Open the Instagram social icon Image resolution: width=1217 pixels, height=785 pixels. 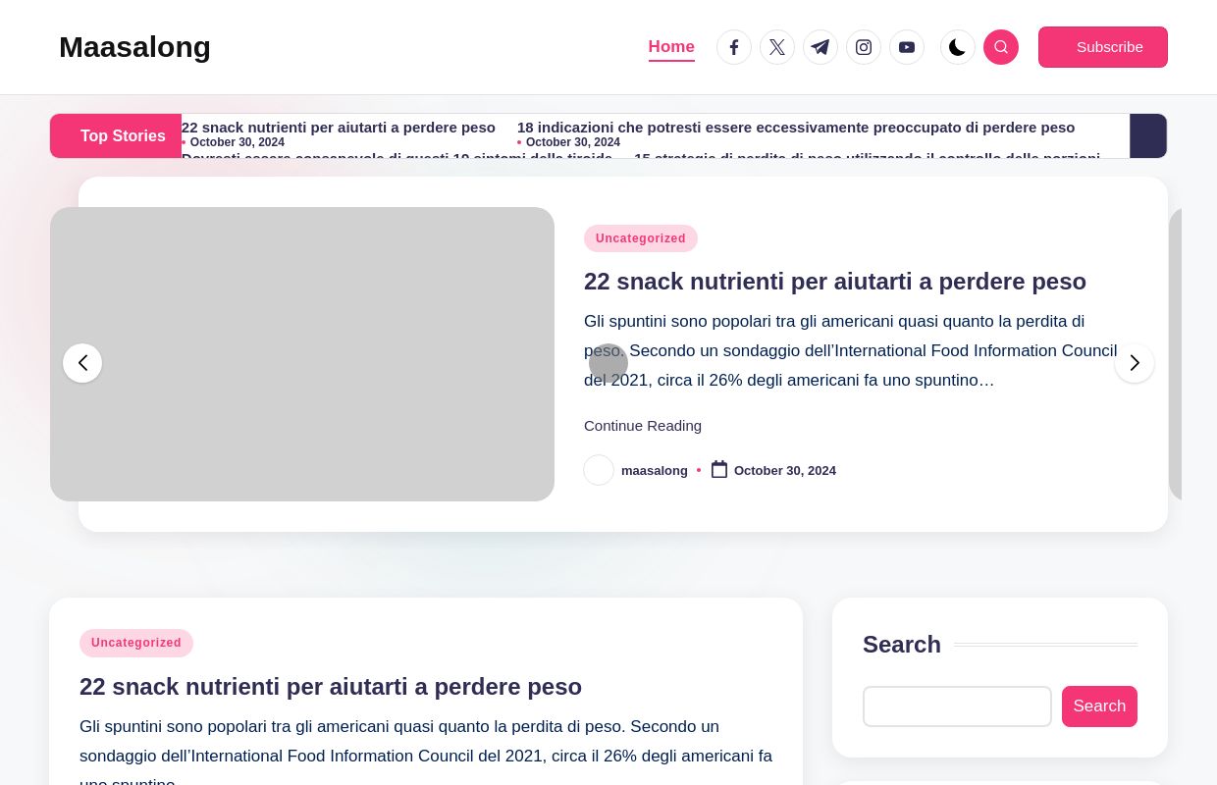coord(864,47)
